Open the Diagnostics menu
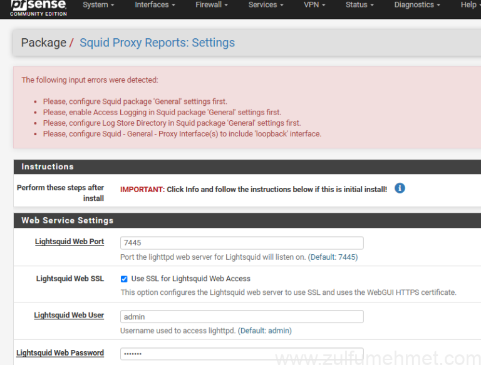The image size is (481, 365). coord(417,5)
